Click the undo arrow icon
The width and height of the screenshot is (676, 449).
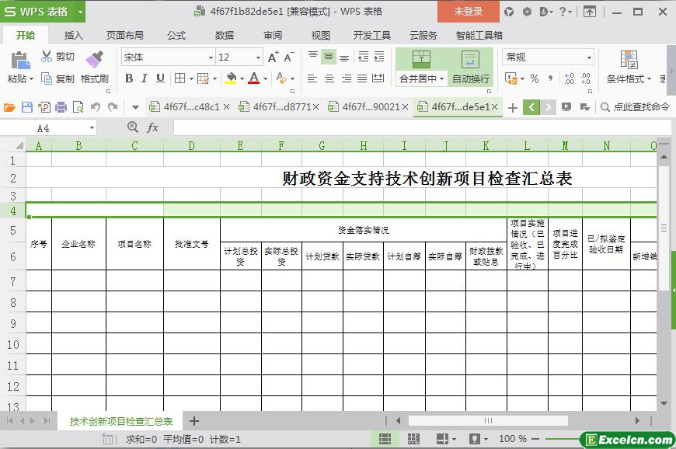(x=96, y=107)
